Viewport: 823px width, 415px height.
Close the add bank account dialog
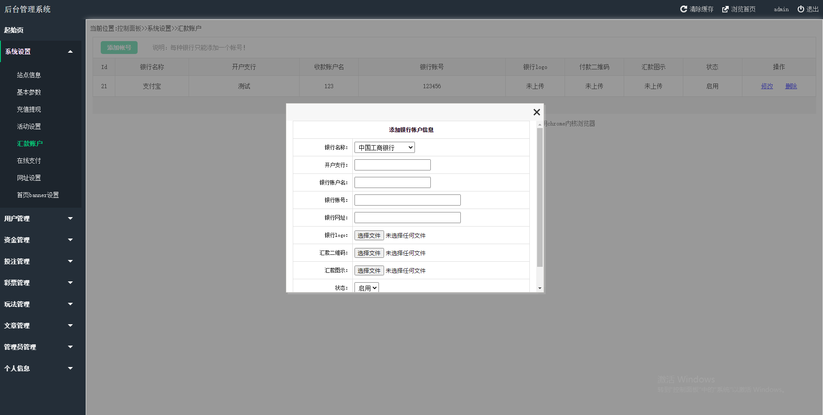[536, 112]
